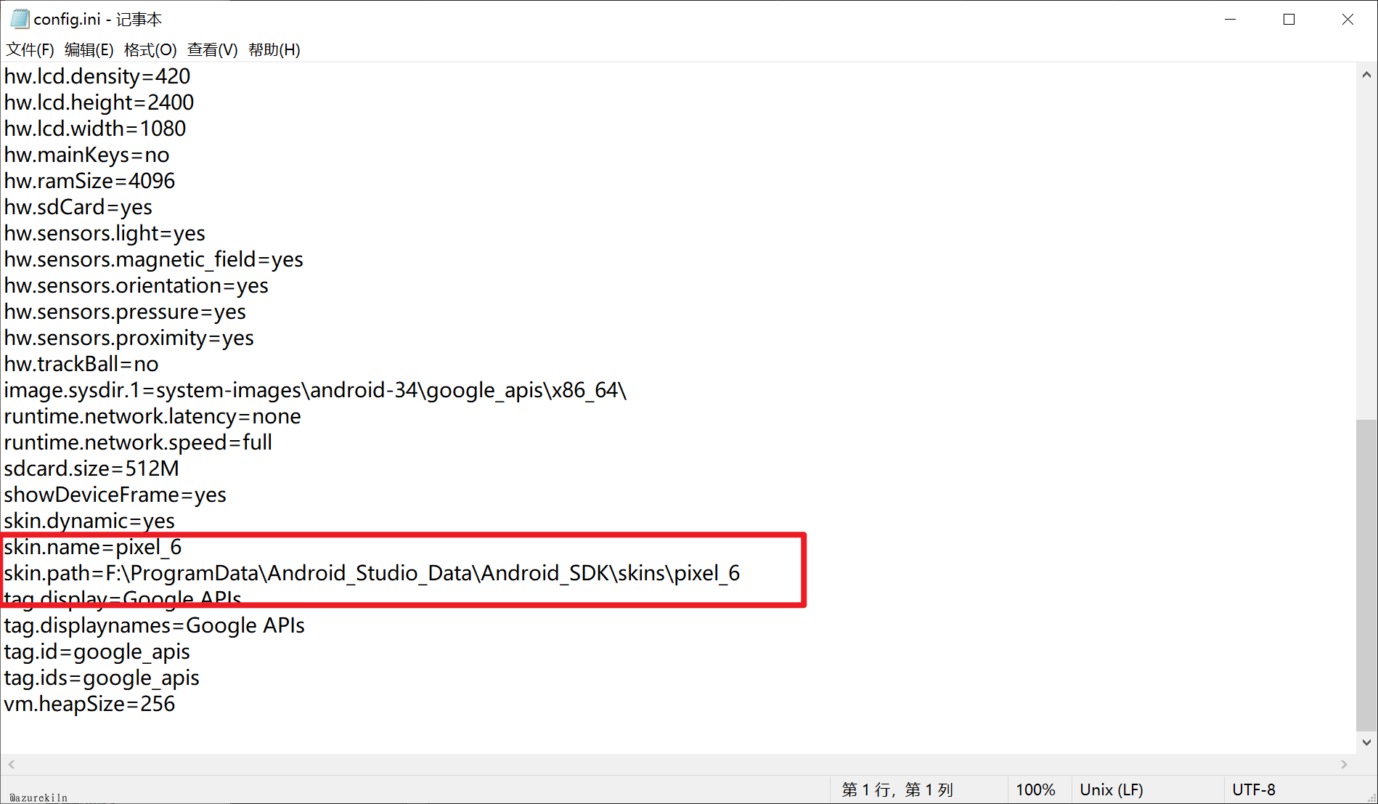
Task: Open the 查看(V) menu
Action: coord(212,49)
